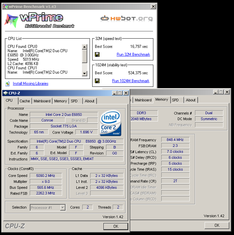Screen dimensions: 234x235
Task: Click CPU List scroll up arrow
Action: click(x=85, y=47)
